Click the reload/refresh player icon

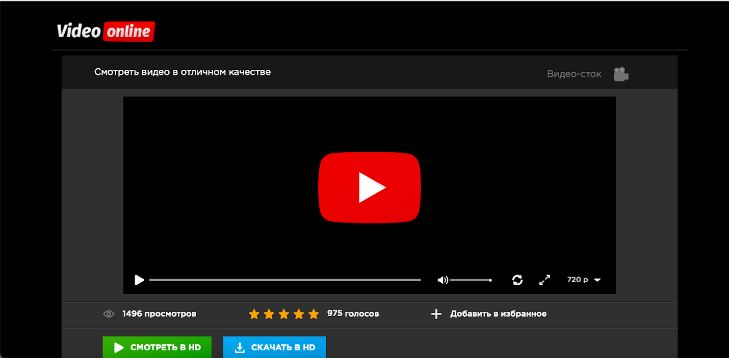pyautogui.click(x=517, y=280)
